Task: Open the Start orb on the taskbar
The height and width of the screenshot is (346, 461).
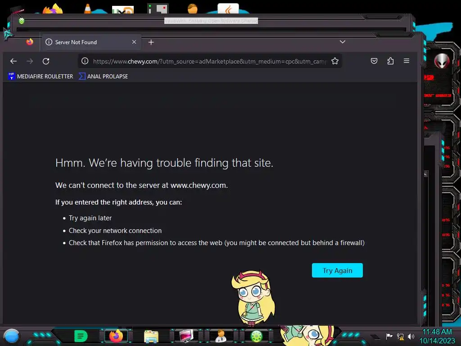Action: 12,336
